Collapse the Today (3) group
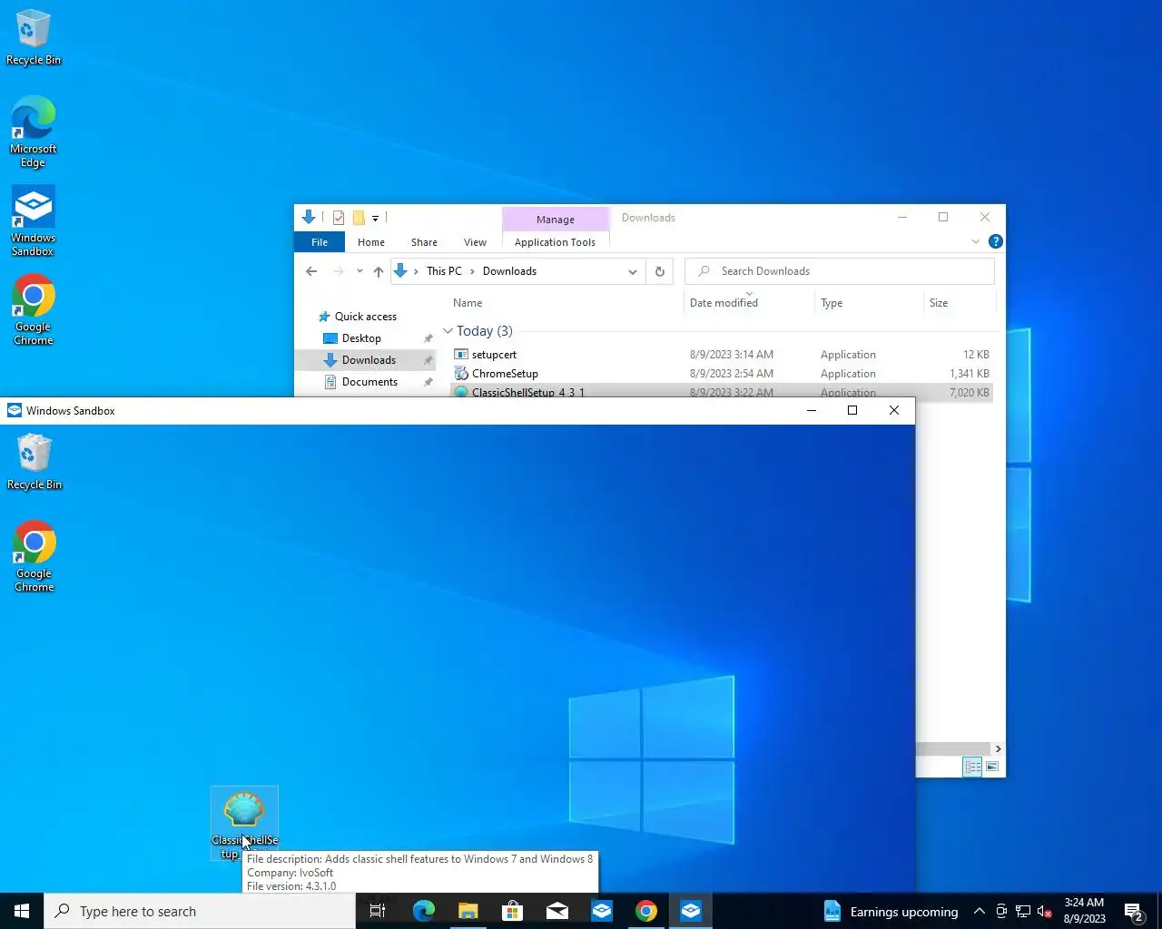Screen dimensions: 1162x929 click(448, 331)
